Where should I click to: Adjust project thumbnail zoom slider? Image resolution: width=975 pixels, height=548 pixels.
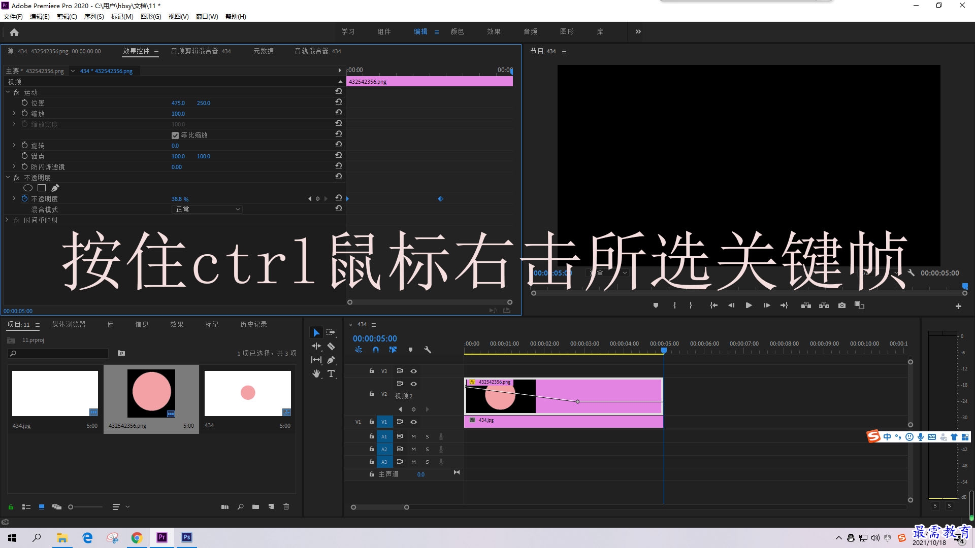pyautogui.click(x=85, y=507)
